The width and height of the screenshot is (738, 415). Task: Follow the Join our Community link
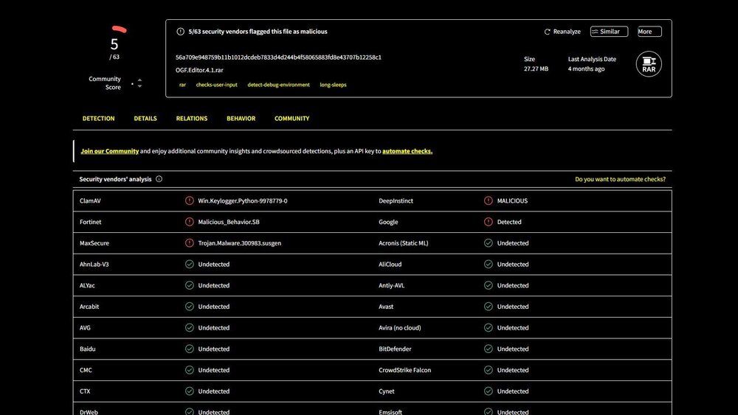(110, 151)
